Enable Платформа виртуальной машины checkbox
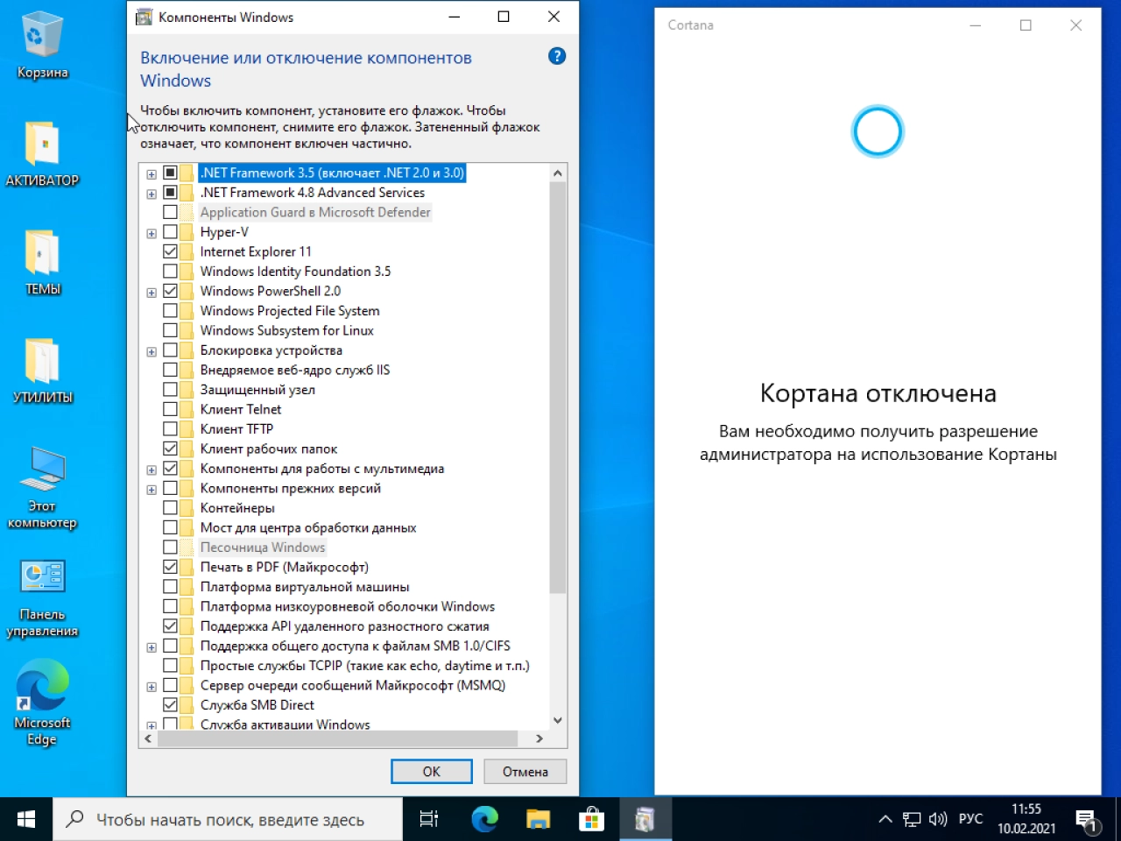1121x841 pixels. (171, 587)
